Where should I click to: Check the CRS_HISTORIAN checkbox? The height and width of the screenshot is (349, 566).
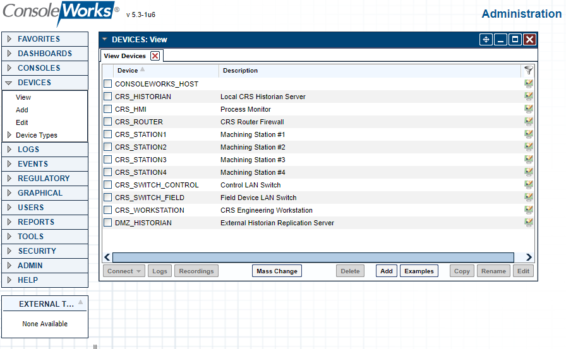(107, 97)
